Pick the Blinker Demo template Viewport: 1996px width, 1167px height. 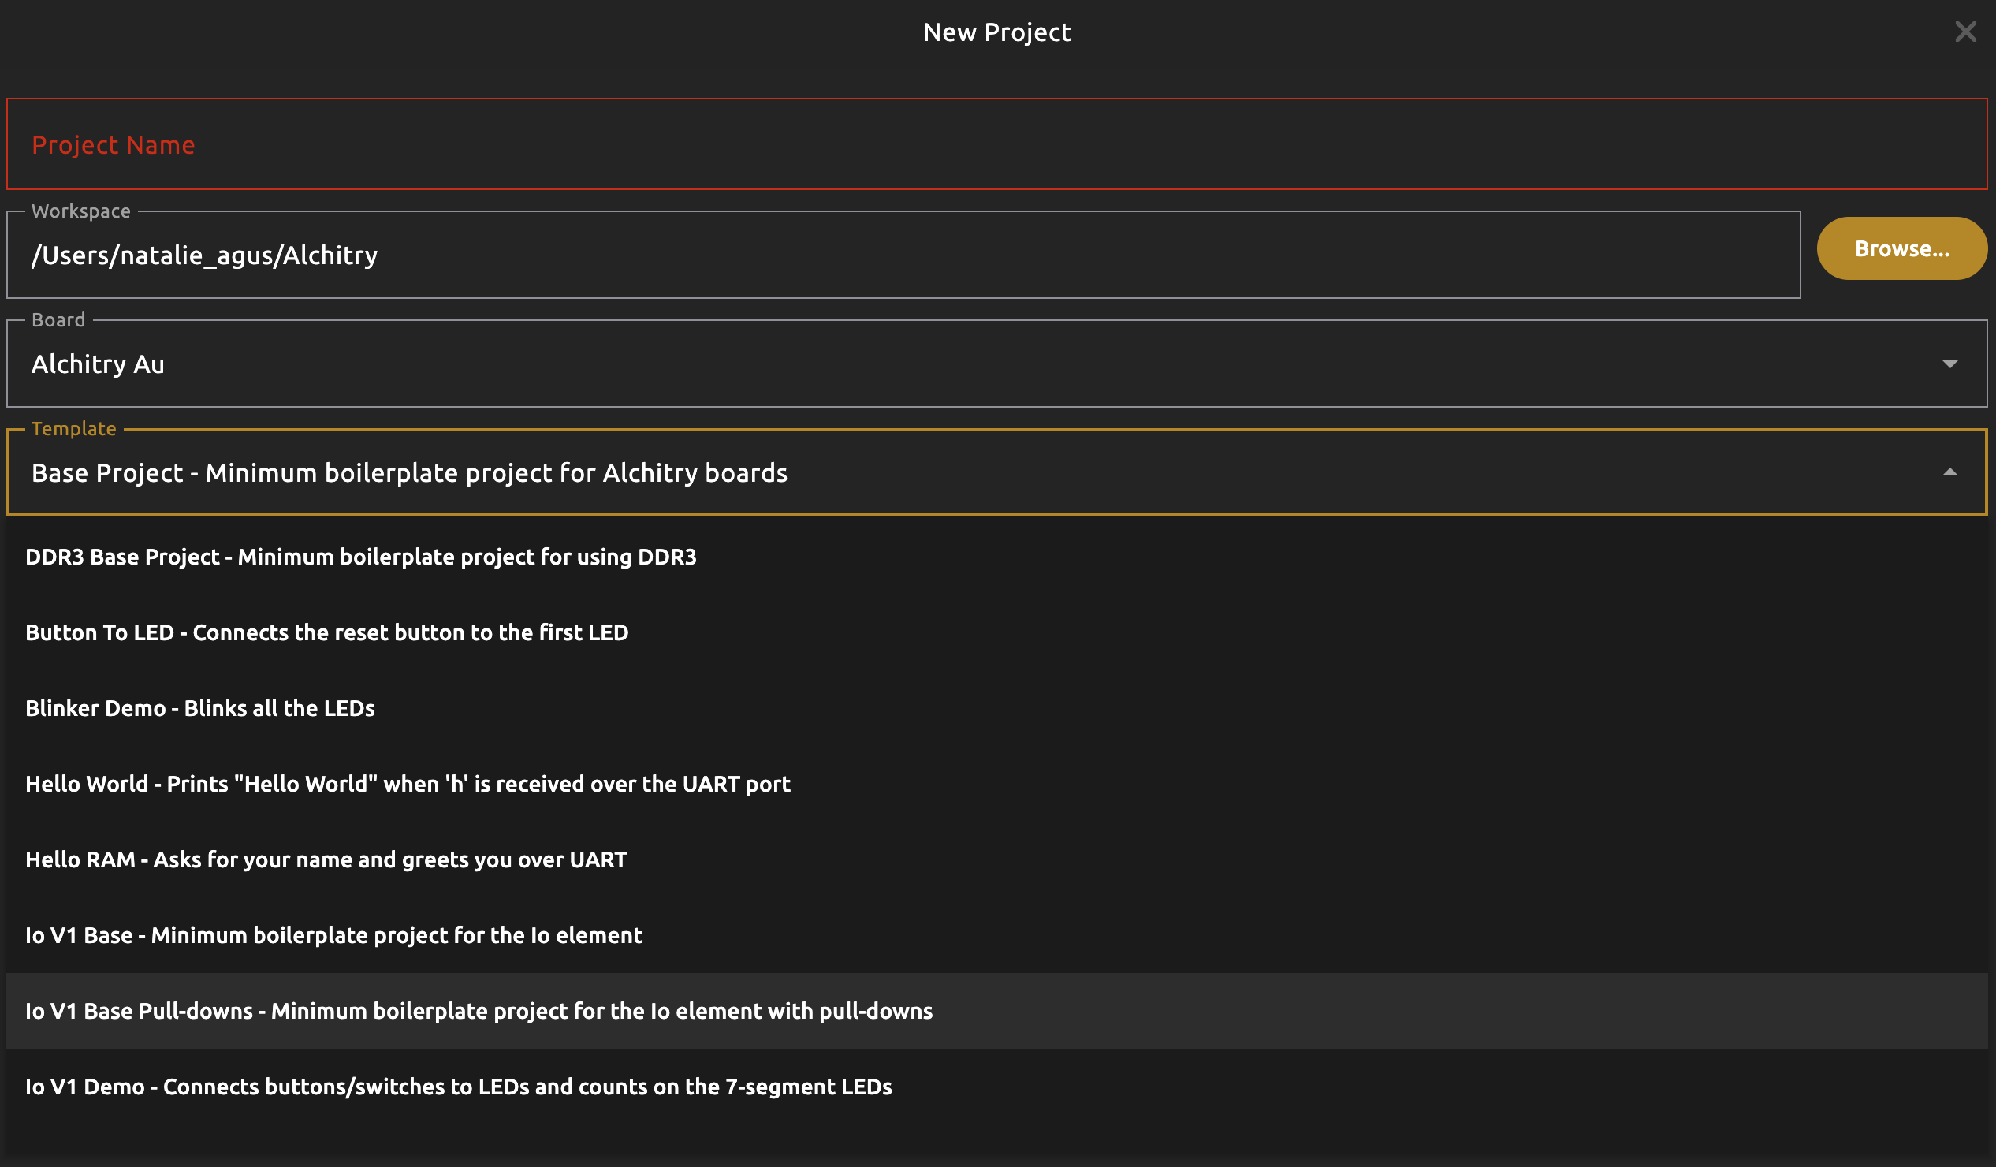click(200, 708)
